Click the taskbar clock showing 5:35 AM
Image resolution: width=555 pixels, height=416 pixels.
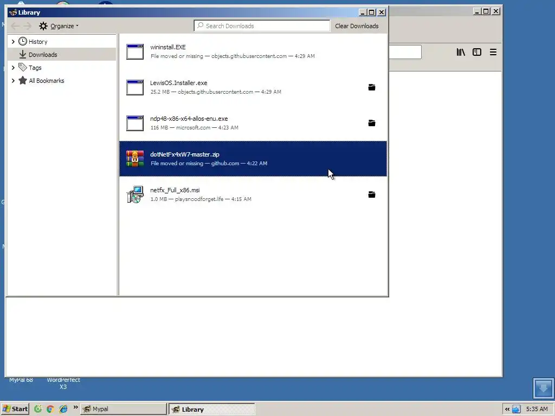tap(537, 409)
